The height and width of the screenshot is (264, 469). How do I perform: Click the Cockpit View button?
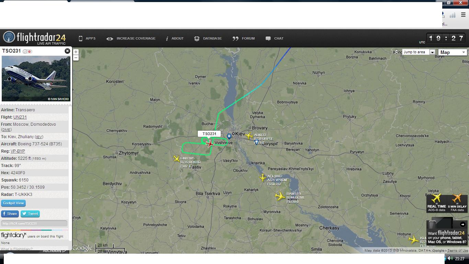click(x=13, y=203)
